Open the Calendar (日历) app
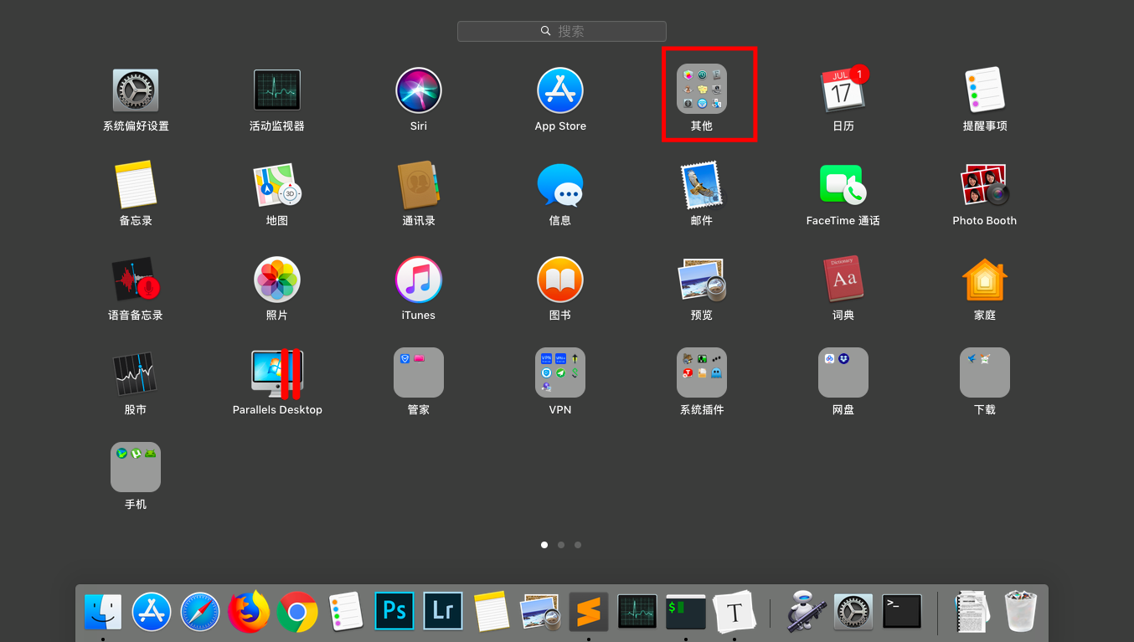This screenshot has height=642, width=1134. tap(843, 90)
